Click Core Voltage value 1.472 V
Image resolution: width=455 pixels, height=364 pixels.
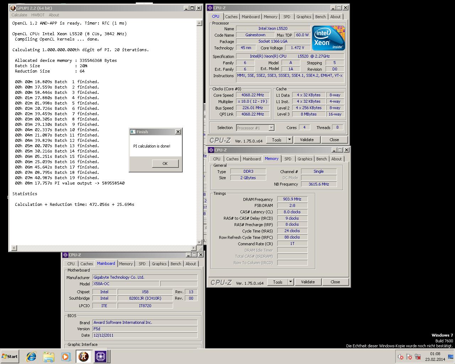[297, 48]
